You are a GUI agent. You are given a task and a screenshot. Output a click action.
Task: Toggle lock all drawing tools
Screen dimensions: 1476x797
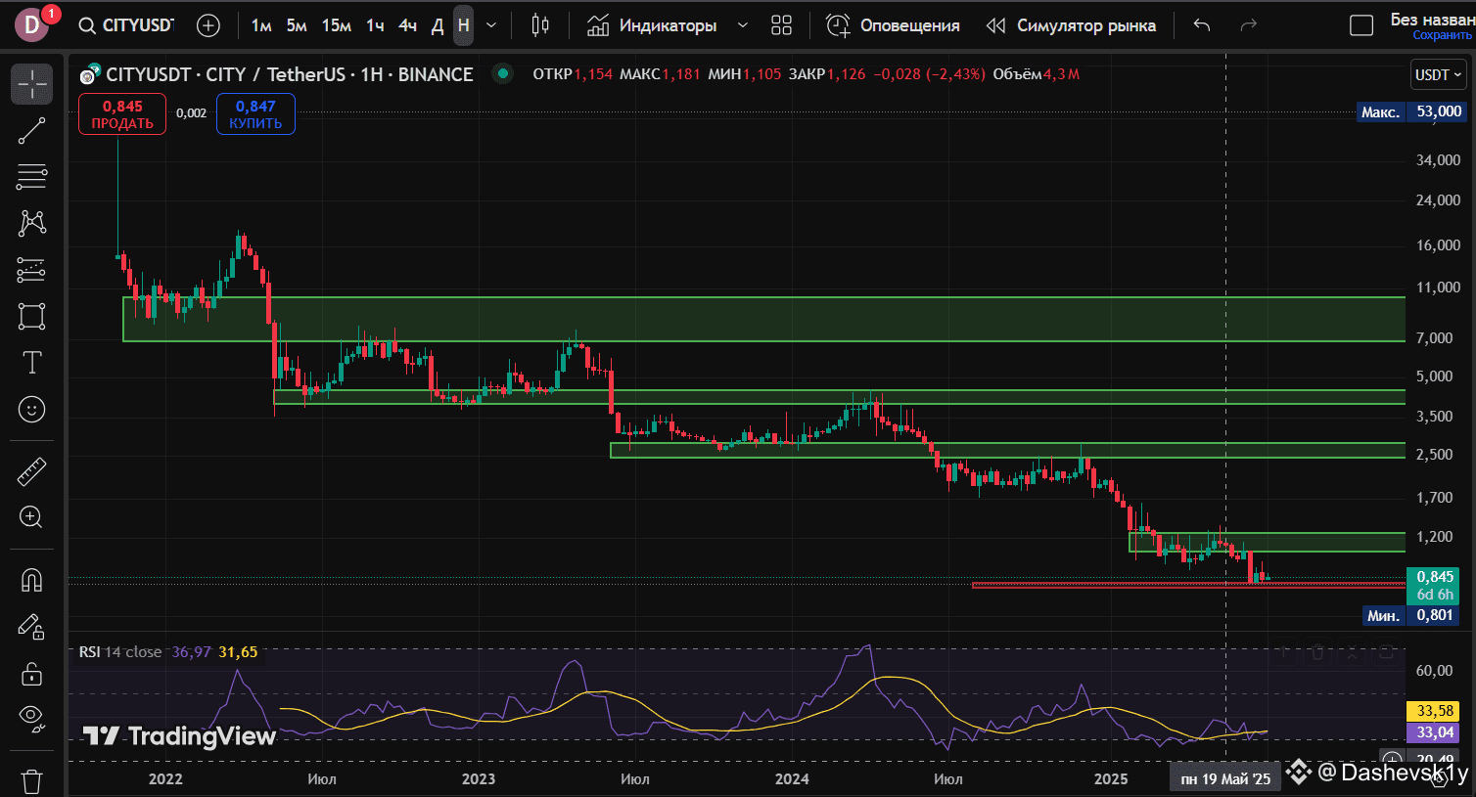tap(31, 674)
